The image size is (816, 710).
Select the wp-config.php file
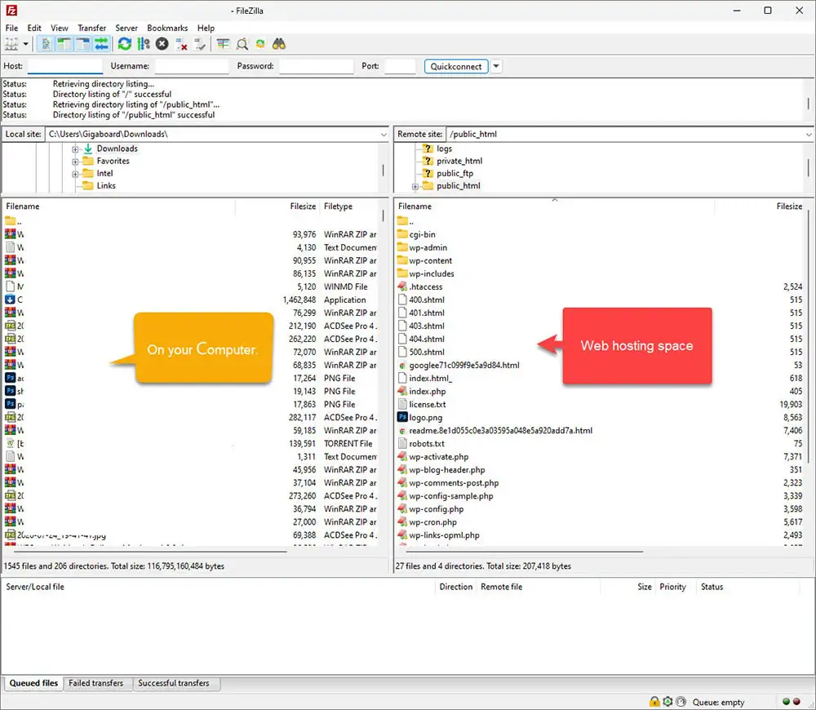tap(436, 509)
